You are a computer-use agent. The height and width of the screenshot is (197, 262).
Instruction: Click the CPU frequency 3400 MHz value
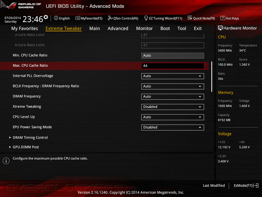pyautogui.click(x=225, y=50)
